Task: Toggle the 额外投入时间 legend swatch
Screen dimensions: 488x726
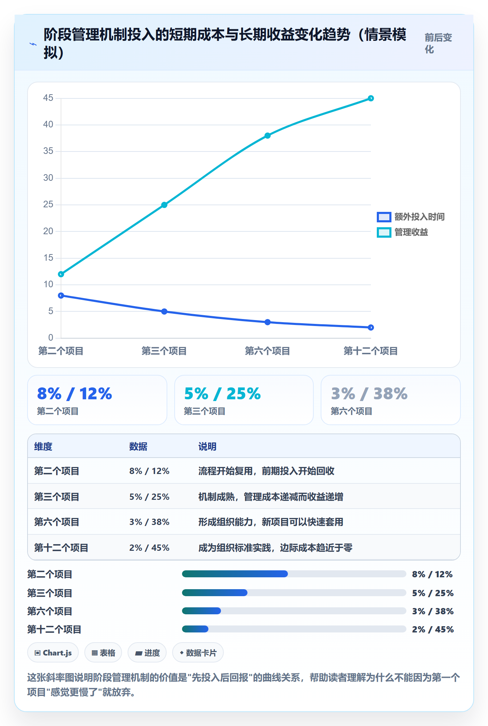Action: coord(384,217)
